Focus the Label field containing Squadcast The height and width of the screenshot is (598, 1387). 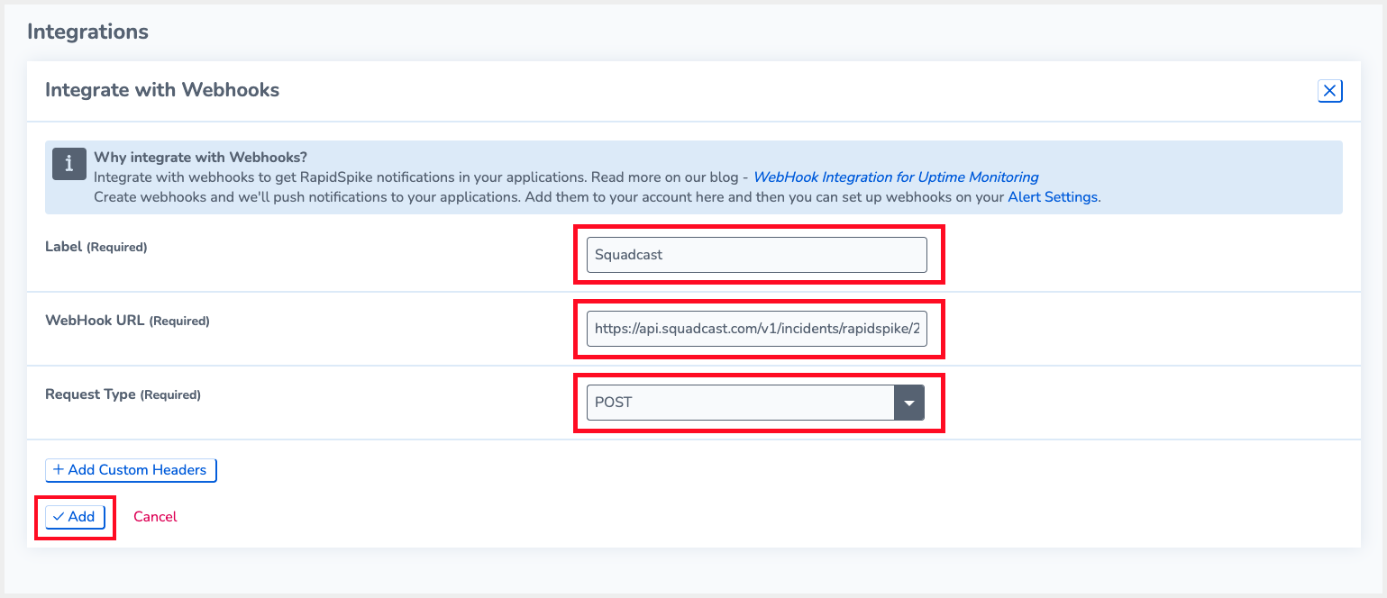point(756,255)
